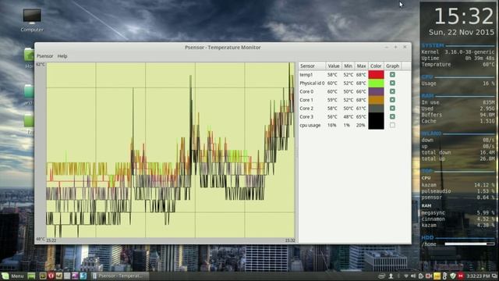Click the Min column header

[x=348, y=66]
